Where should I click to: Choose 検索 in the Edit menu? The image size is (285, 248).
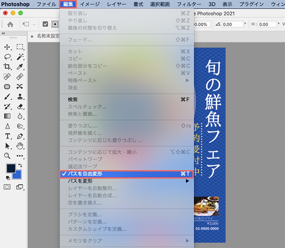pos(127,99)
